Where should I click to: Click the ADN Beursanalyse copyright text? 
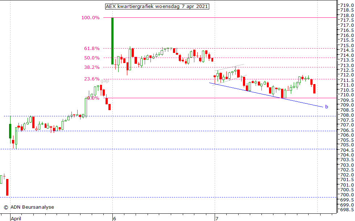[29, 207]
